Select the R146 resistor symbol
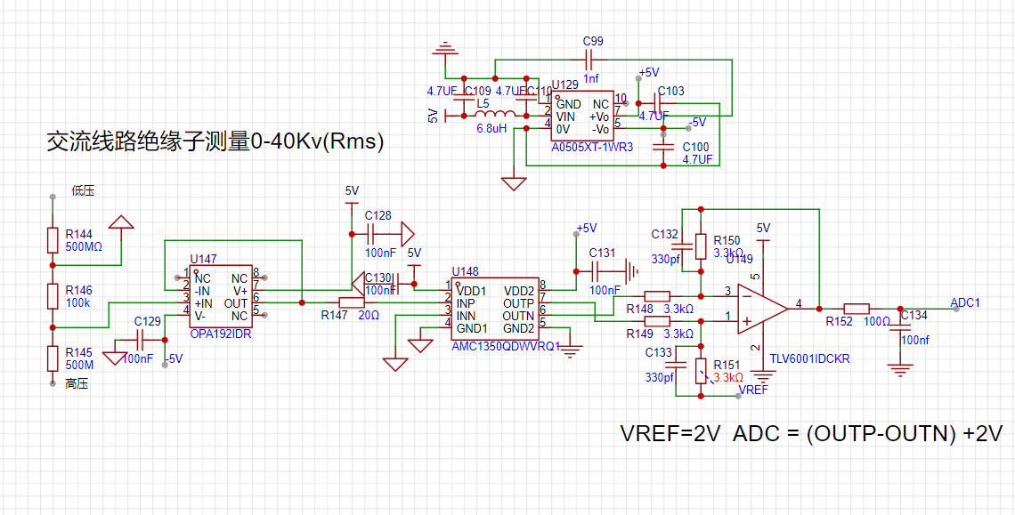 point(53,295)
